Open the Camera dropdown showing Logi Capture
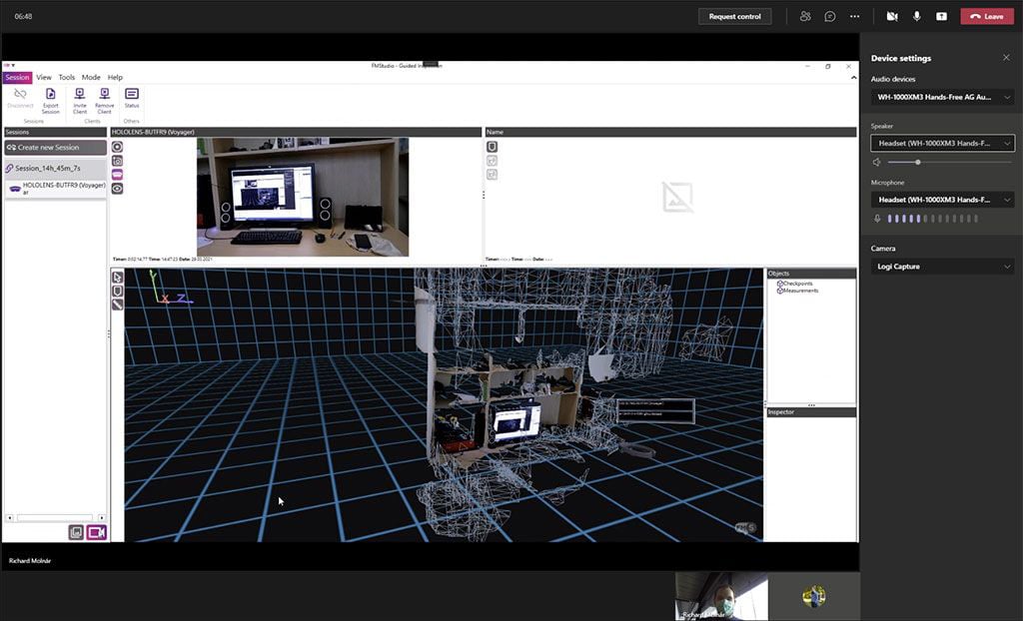 940,266
